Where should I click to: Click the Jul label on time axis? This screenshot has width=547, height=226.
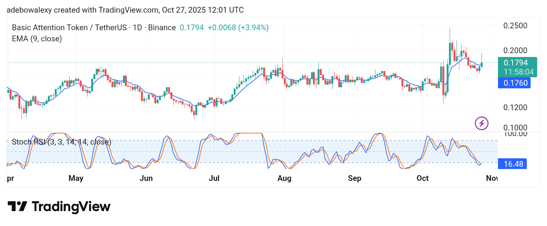214,178
